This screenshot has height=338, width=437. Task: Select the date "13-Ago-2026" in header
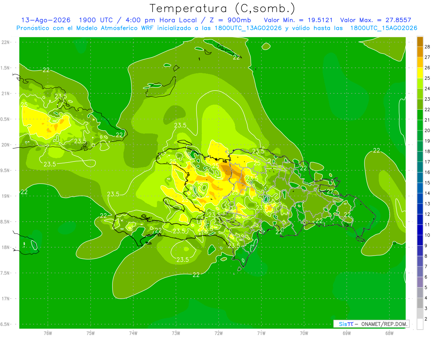46,20
